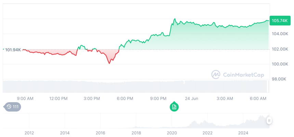Click the lowest red dip on the chart
Viewport: 294px width, 137px height.
click(x=109, y=63)
